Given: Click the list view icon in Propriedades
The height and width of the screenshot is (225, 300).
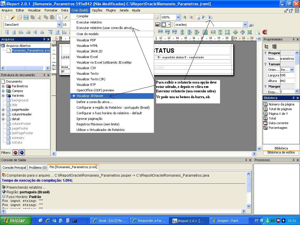Looking at the screenshot, I should 274,47.
